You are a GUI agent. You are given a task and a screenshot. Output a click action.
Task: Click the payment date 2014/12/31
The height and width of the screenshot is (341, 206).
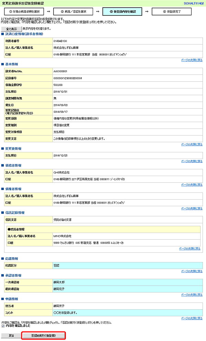(60, 92)
